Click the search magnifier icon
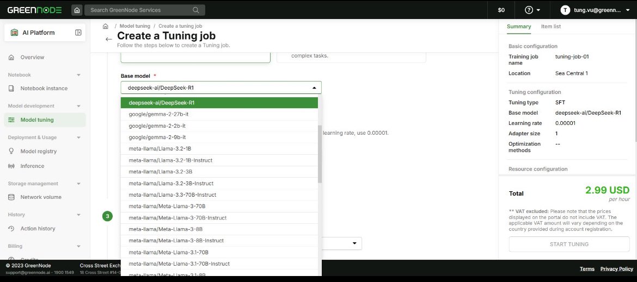 click(x=196, y=10)
